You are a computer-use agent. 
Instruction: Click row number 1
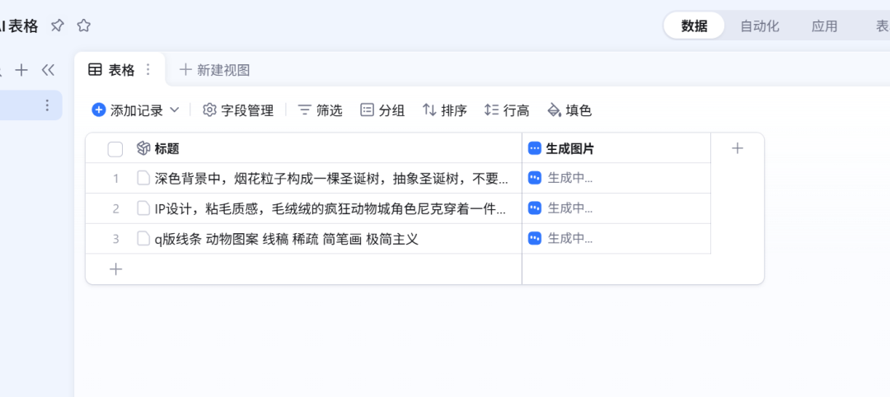(x=116, y=179)
